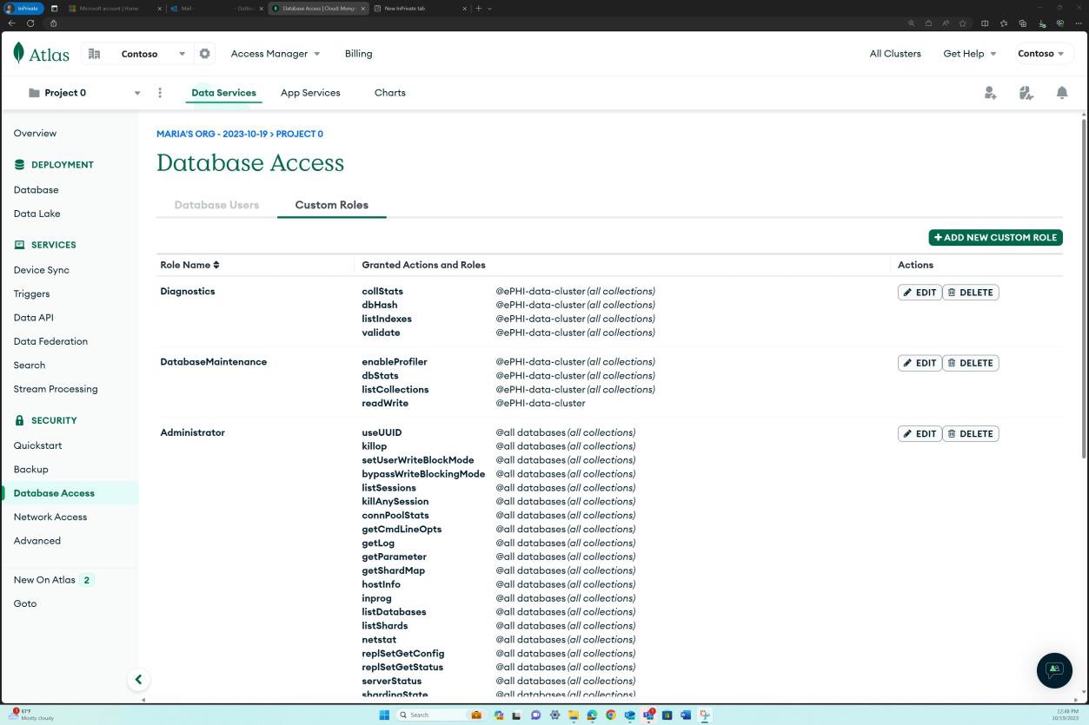Open the activity feed icon near notifications
Screen dimensions: 1089x725
click(x=1026, y=92)
